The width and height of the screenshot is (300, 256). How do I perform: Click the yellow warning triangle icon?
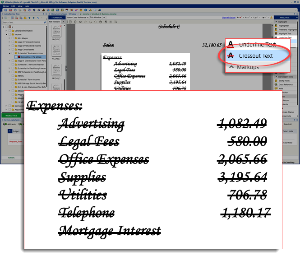click(x=271, y=18)
